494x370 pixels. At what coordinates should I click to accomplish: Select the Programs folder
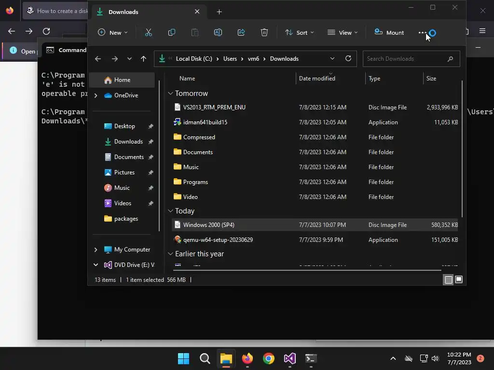(315, 182)
